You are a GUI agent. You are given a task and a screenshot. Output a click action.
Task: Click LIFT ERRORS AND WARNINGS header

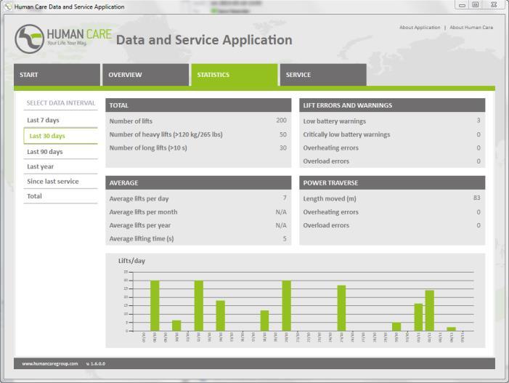pyautogui.click(x=392, y=105)
